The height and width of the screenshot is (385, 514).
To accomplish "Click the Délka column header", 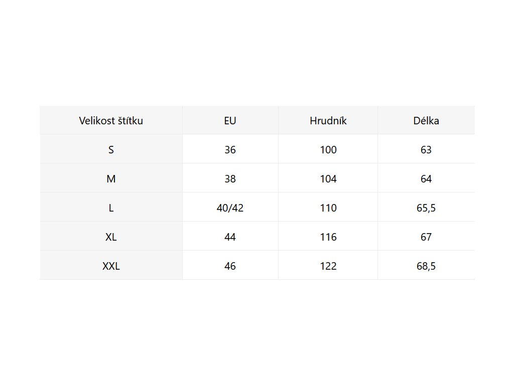I will point(426,121).
